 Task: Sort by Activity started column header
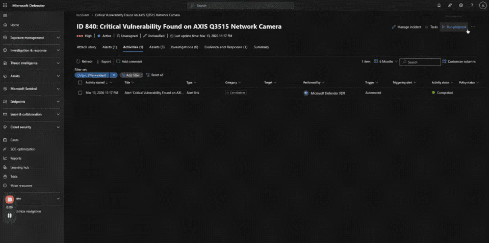click(x=95, y=82)
